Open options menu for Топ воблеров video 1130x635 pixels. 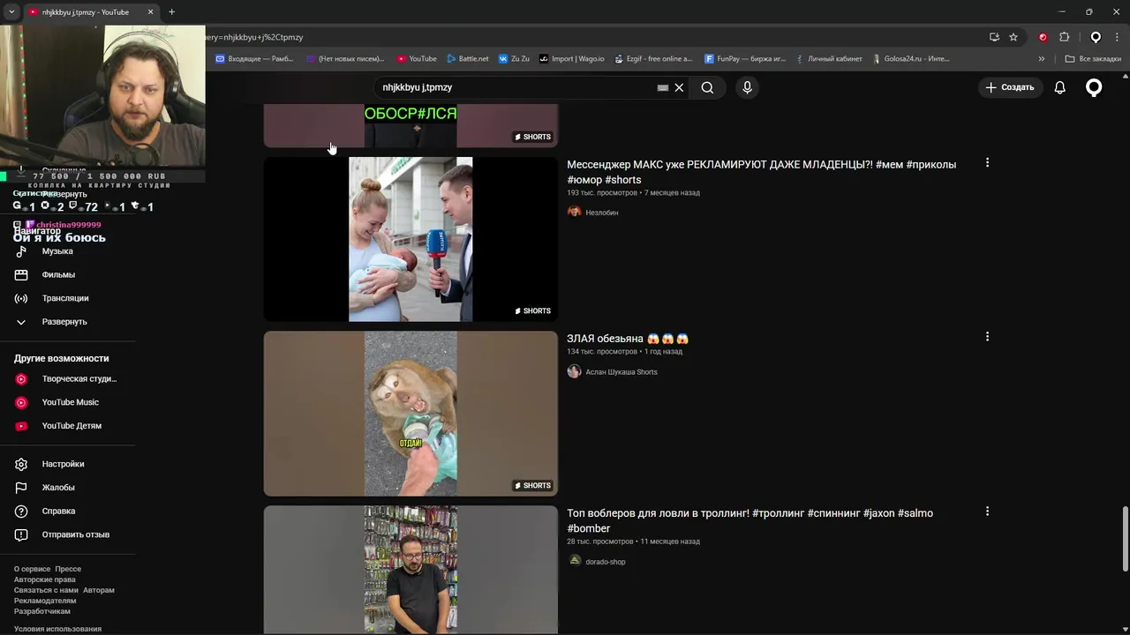click(x=987, y=511)
